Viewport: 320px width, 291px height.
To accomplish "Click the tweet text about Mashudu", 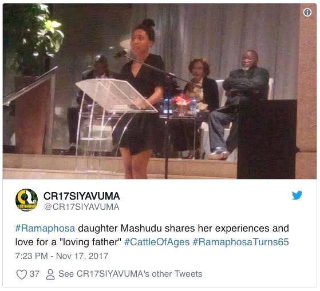I will [x=152, y=235].
